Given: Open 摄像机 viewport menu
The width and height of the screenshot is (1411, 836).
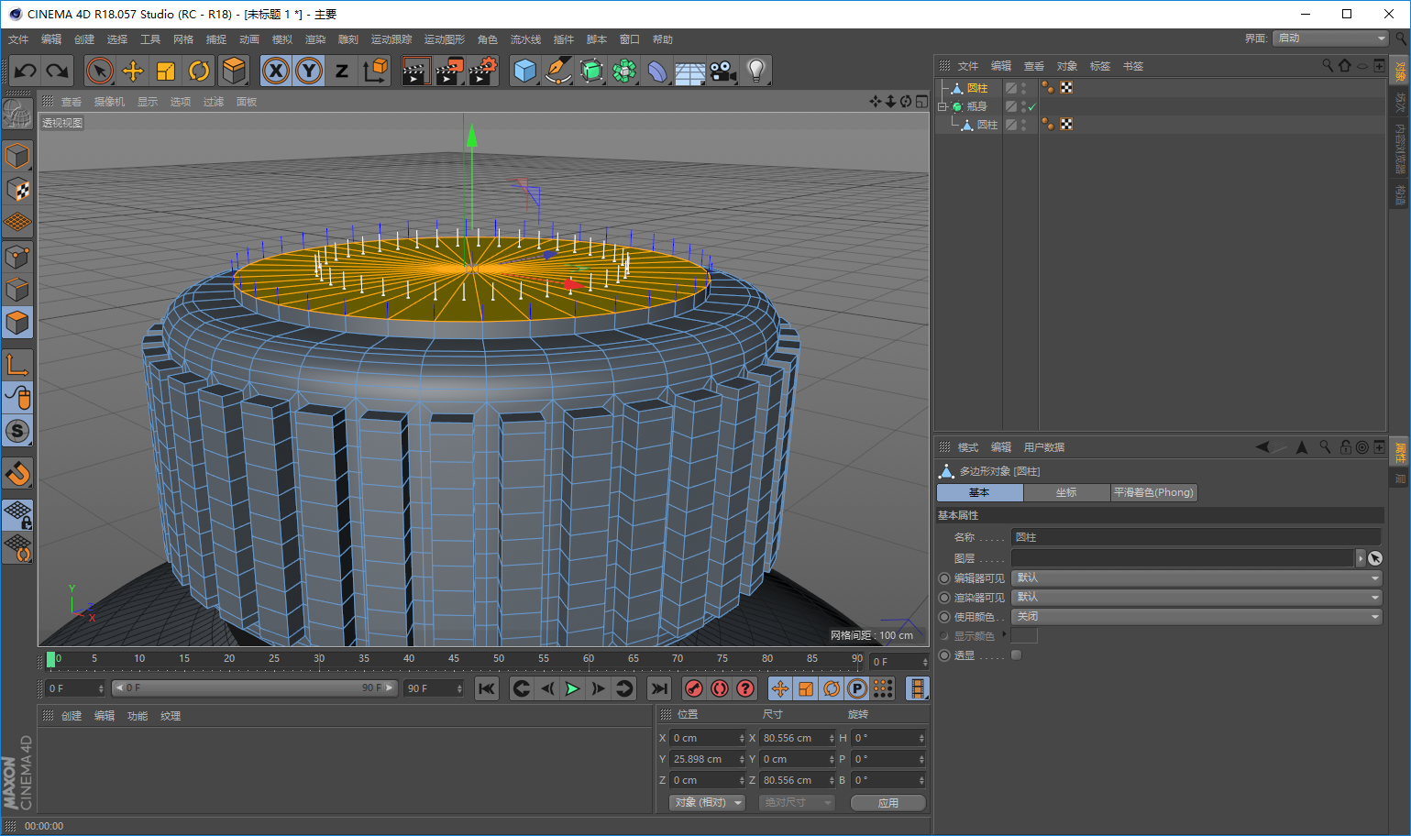Looking at the screenshot, I should pos(109,102).
